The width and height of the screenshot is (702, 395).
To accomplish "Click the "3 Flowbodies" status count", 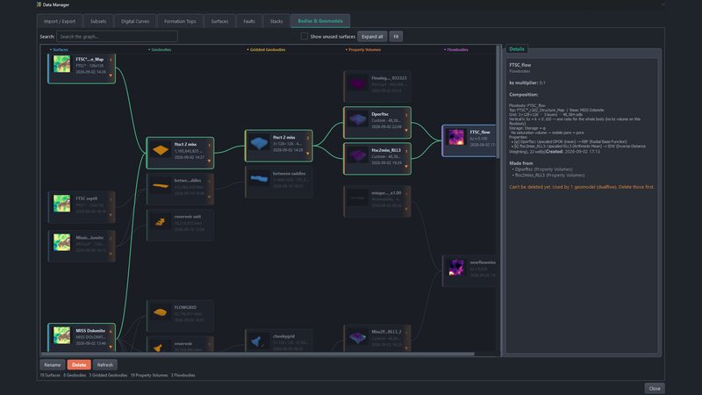I will click(183, 376).
